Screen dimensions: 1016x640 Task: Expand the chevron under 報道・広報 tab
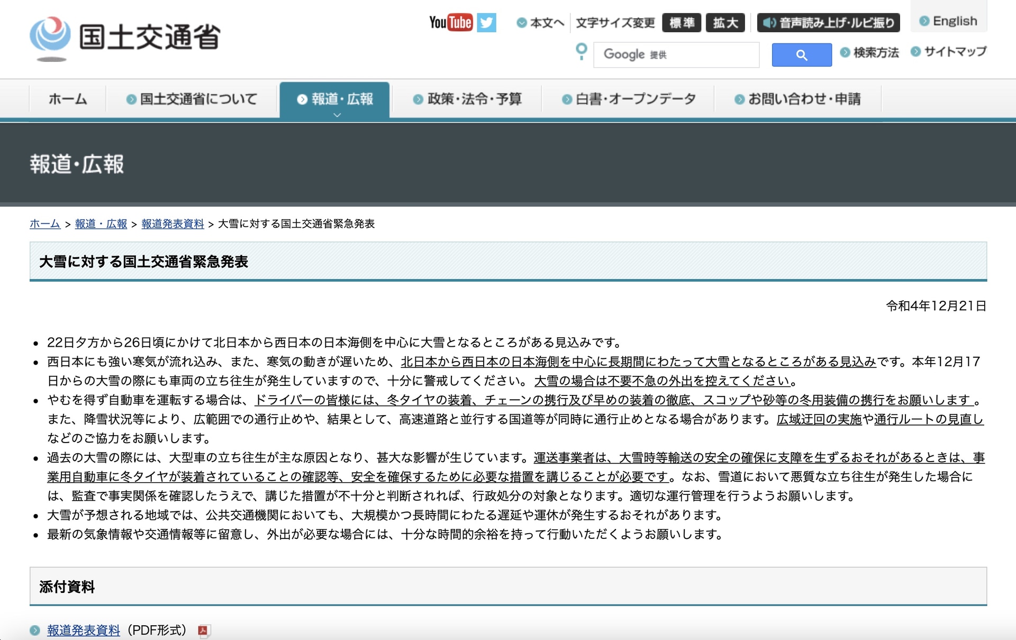337,115
